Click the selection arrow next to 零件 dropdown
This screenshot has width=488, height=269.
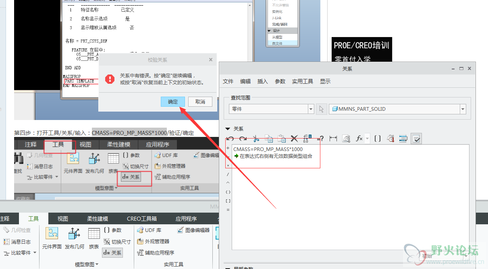tap(321, 109)
